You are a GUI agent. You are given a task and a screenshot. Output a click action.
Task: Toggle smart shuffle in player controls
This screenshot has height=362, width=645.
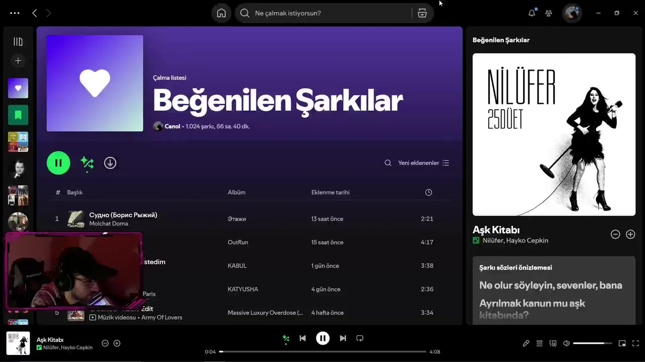coord(286,339)
